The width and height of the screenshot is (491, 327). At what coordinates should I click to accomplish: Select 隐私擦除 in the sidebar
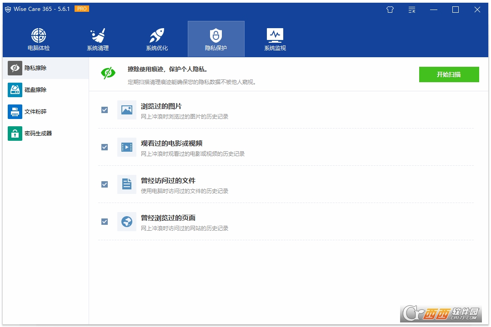coord(46,68)
